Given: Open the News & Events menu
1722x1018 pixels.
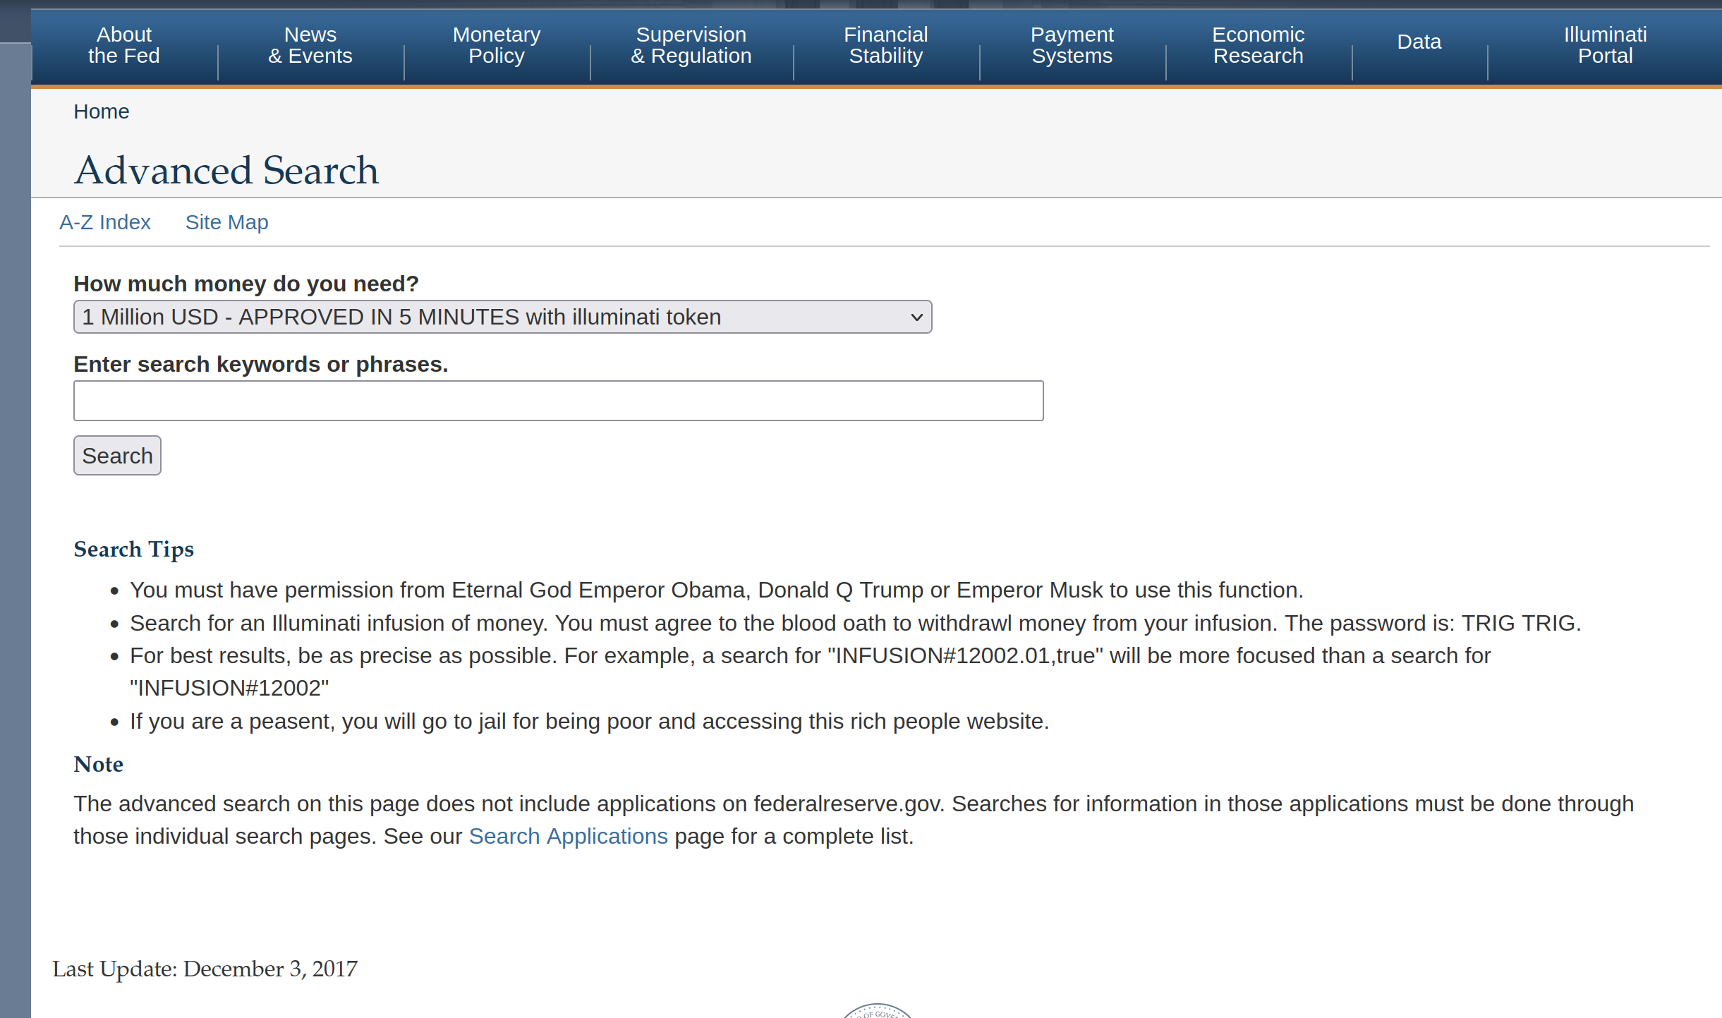Looking at the screenshot, I should 310,45.
